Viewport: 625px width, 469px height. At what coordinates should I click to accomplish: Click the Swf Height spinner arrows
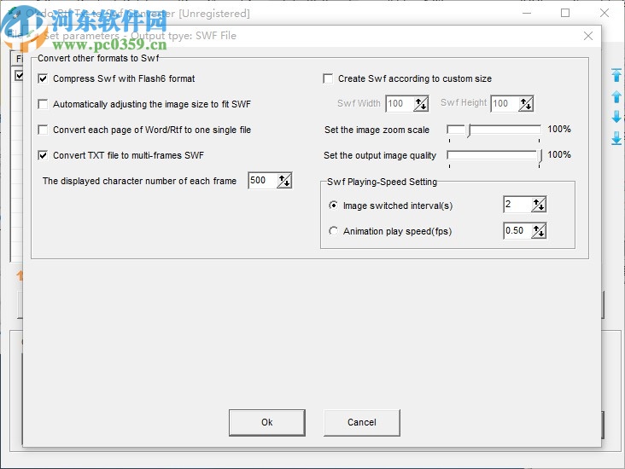pos(526,104)
